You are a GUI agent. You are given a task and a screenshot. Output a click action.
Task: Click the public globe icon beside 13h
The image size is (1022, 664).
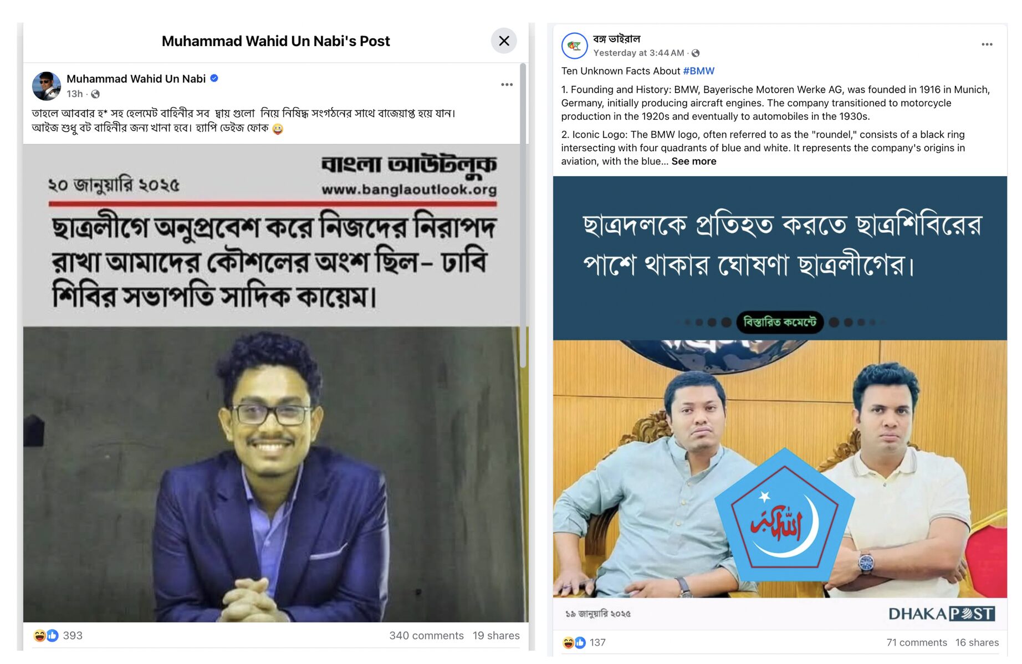95,94
